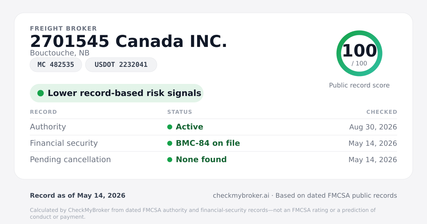Image resolution: width=427 pixels, height=224 pixels.
Task: Click the CHECKED column header
Action: 382,112
